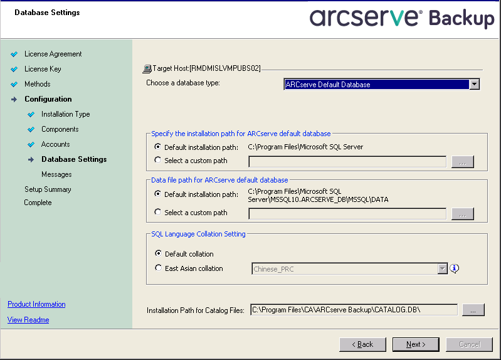Go to Installation Type step
The width and height of the screenshot is (501, 360).
65,114
